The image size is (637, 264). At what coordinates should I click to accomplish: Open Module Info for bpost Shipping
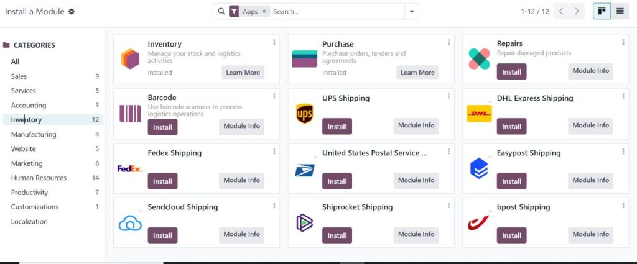tap(590, 234)
